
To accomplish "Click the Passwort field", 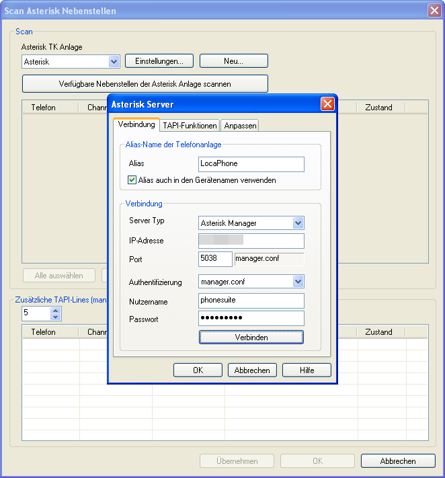I will (251, 319).
